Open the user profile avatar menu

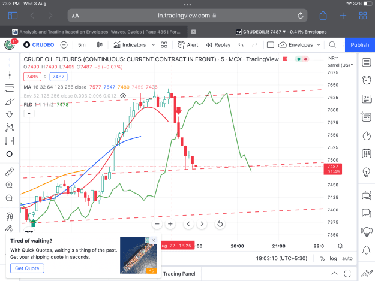[x=10, y=45]
